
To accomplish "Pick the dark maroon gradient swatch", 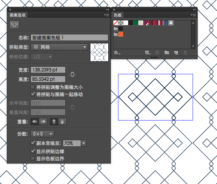I will 151,23.
